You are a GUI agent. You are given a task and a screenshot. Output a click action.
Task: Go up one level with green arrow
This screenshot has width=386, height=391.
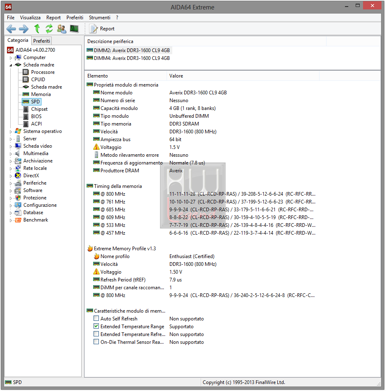[37, 29]
